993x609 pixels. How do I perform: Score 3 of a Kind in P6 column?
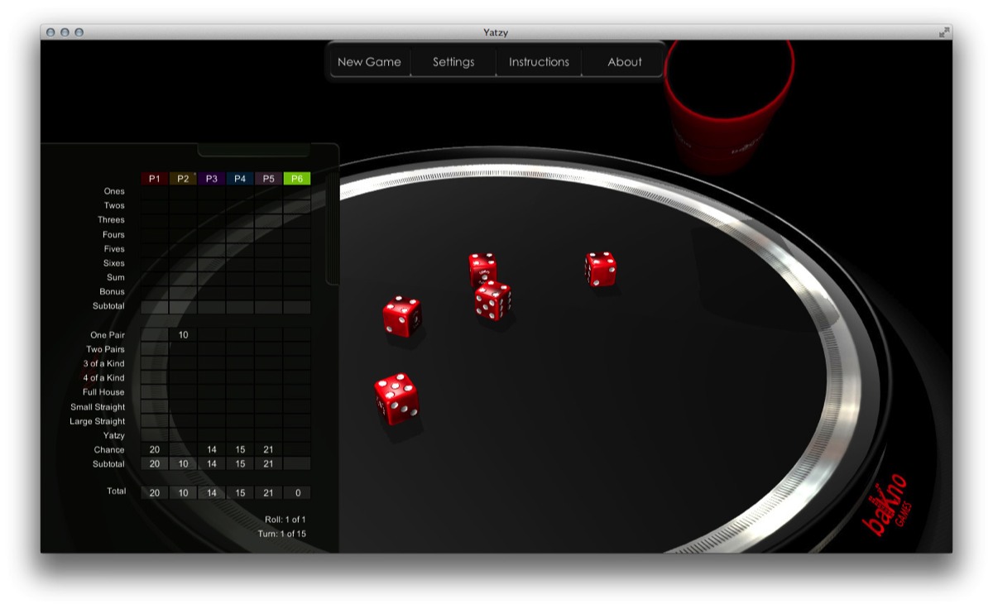[x=297, y=364]
